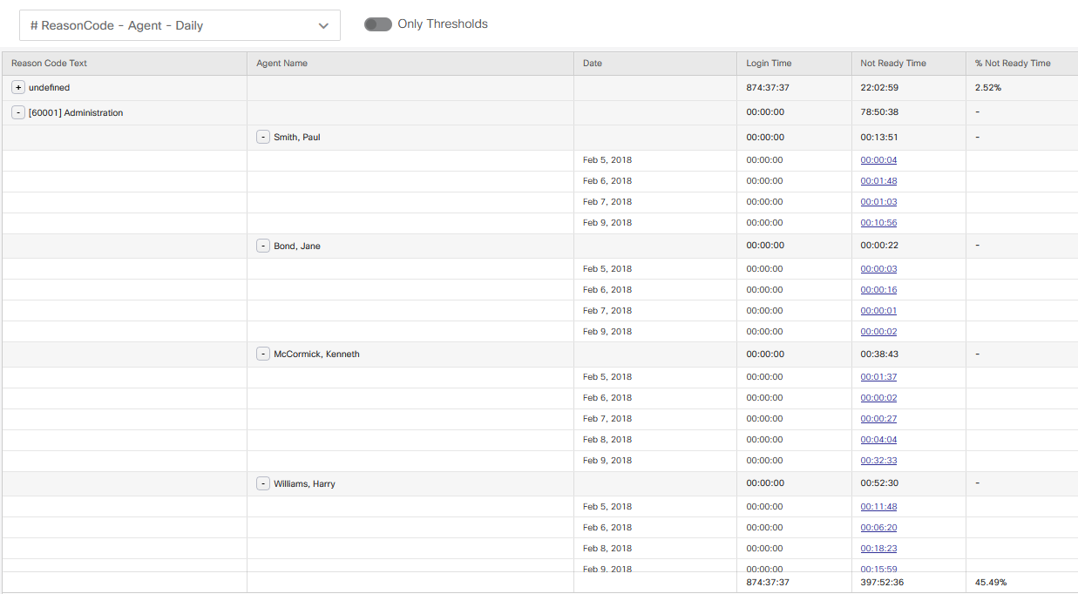Screen dimensions: 1078x594
Task: Select the undefined reason code label
Action: coord(49,88)
